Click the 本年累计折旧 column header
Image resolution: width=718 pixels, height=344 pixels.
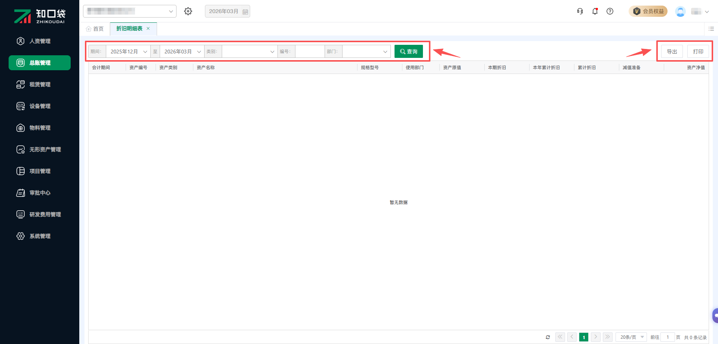pyautogui.click(x=546, y=68)
